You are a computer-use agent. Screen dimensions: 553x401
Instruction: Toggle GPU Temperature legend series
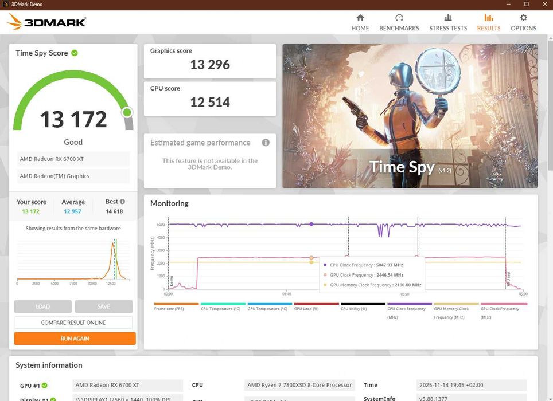pos(270,306)
